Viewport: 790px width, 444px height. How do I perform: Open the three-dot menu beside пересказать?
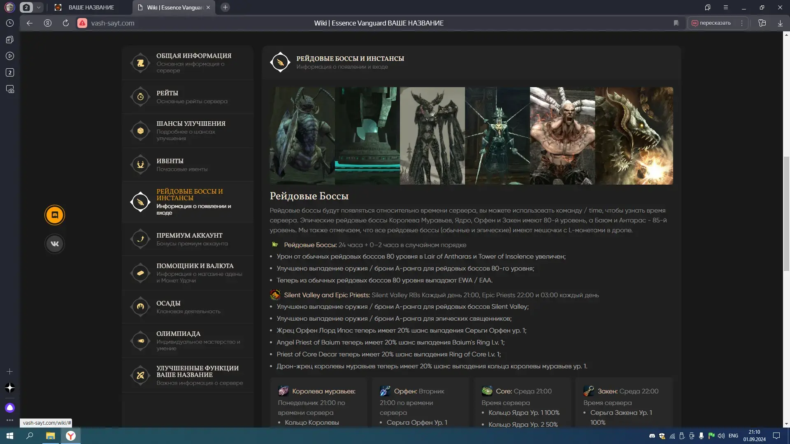[x=742, y=23]
